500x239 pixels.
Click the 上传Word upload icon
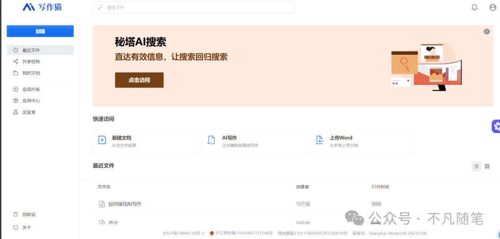pyautogui.click(x=320, y=140)
